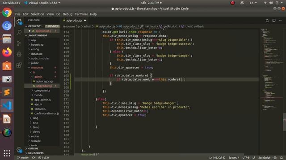Image resolution: width=286 pixels, height=160 pixels.
Task: Open the Edit menu
Action: coord(25,14)
